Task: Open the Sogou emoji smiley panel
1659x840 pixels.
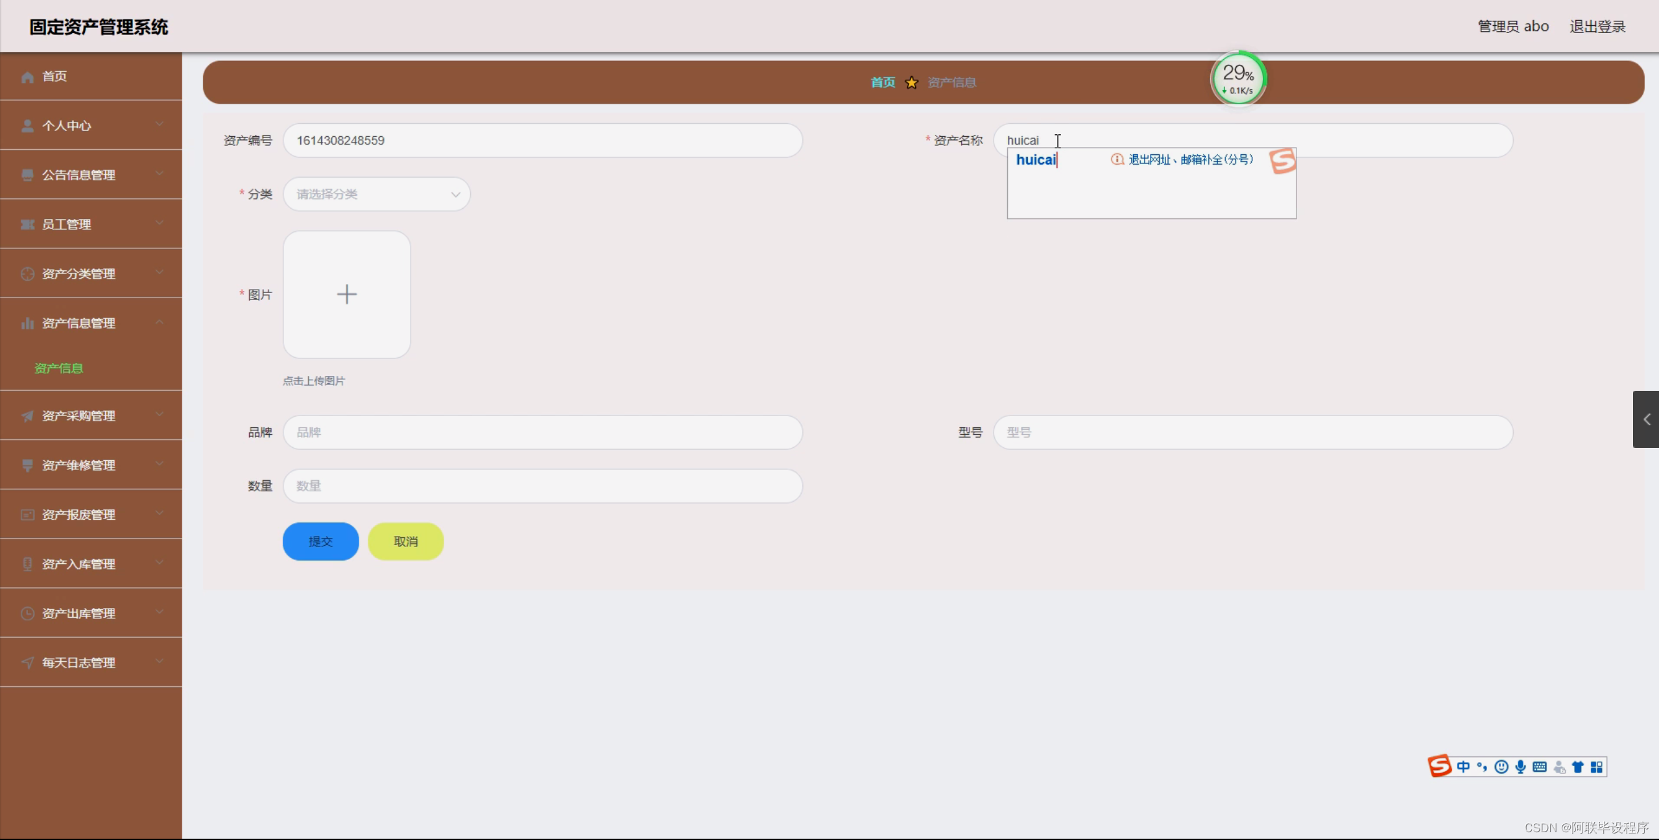Action: click(1501, 767)
